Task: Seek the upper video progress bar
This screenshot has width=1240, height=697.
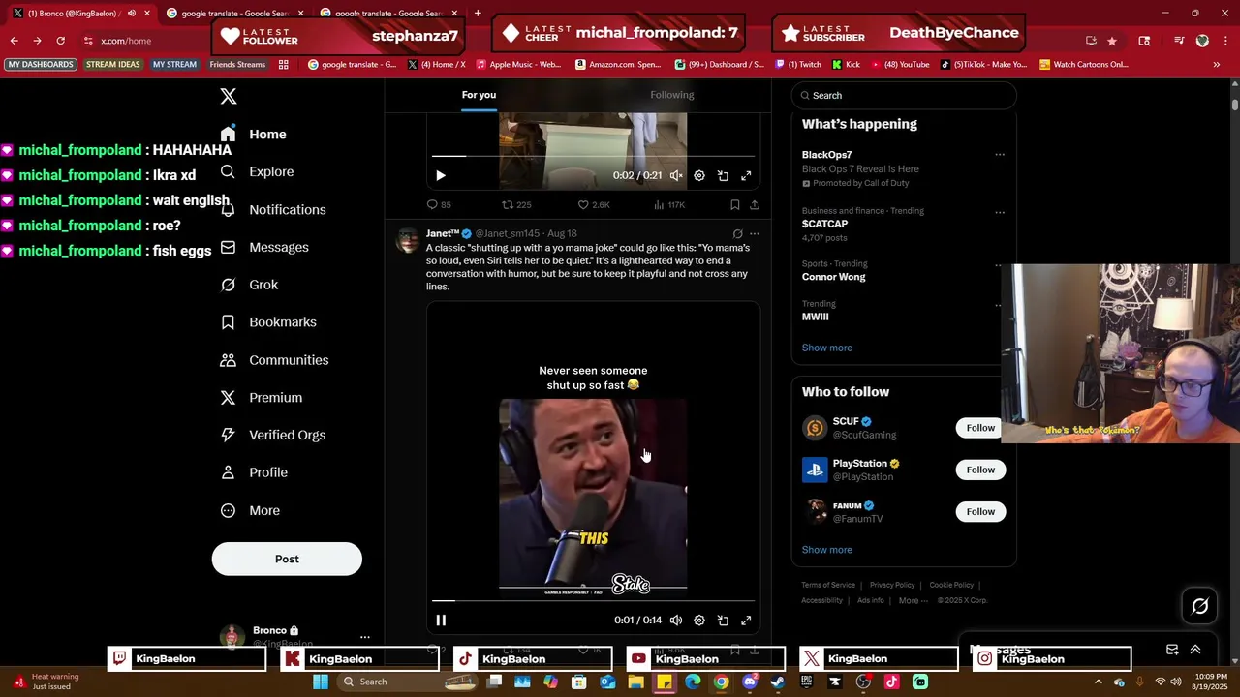Action: coord(593,155)
